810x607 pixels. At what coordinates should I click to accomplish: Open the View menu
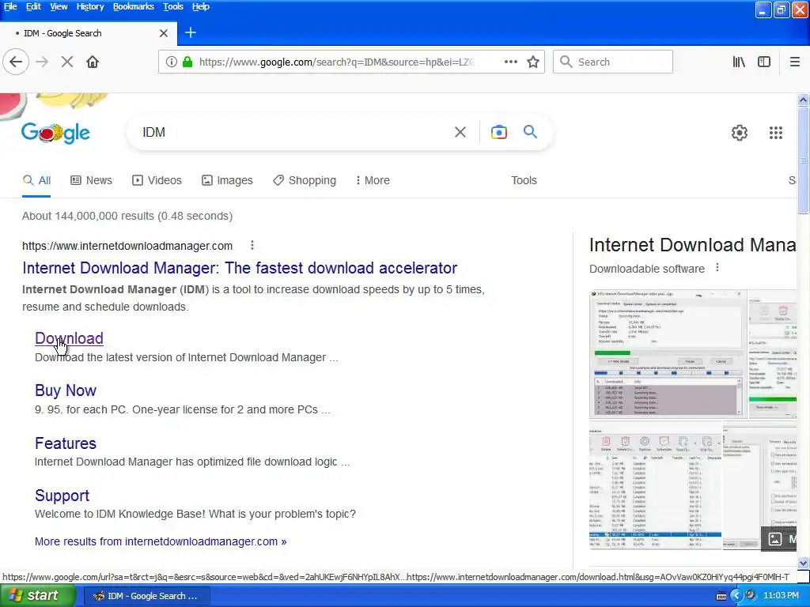[x=59, y=6]
